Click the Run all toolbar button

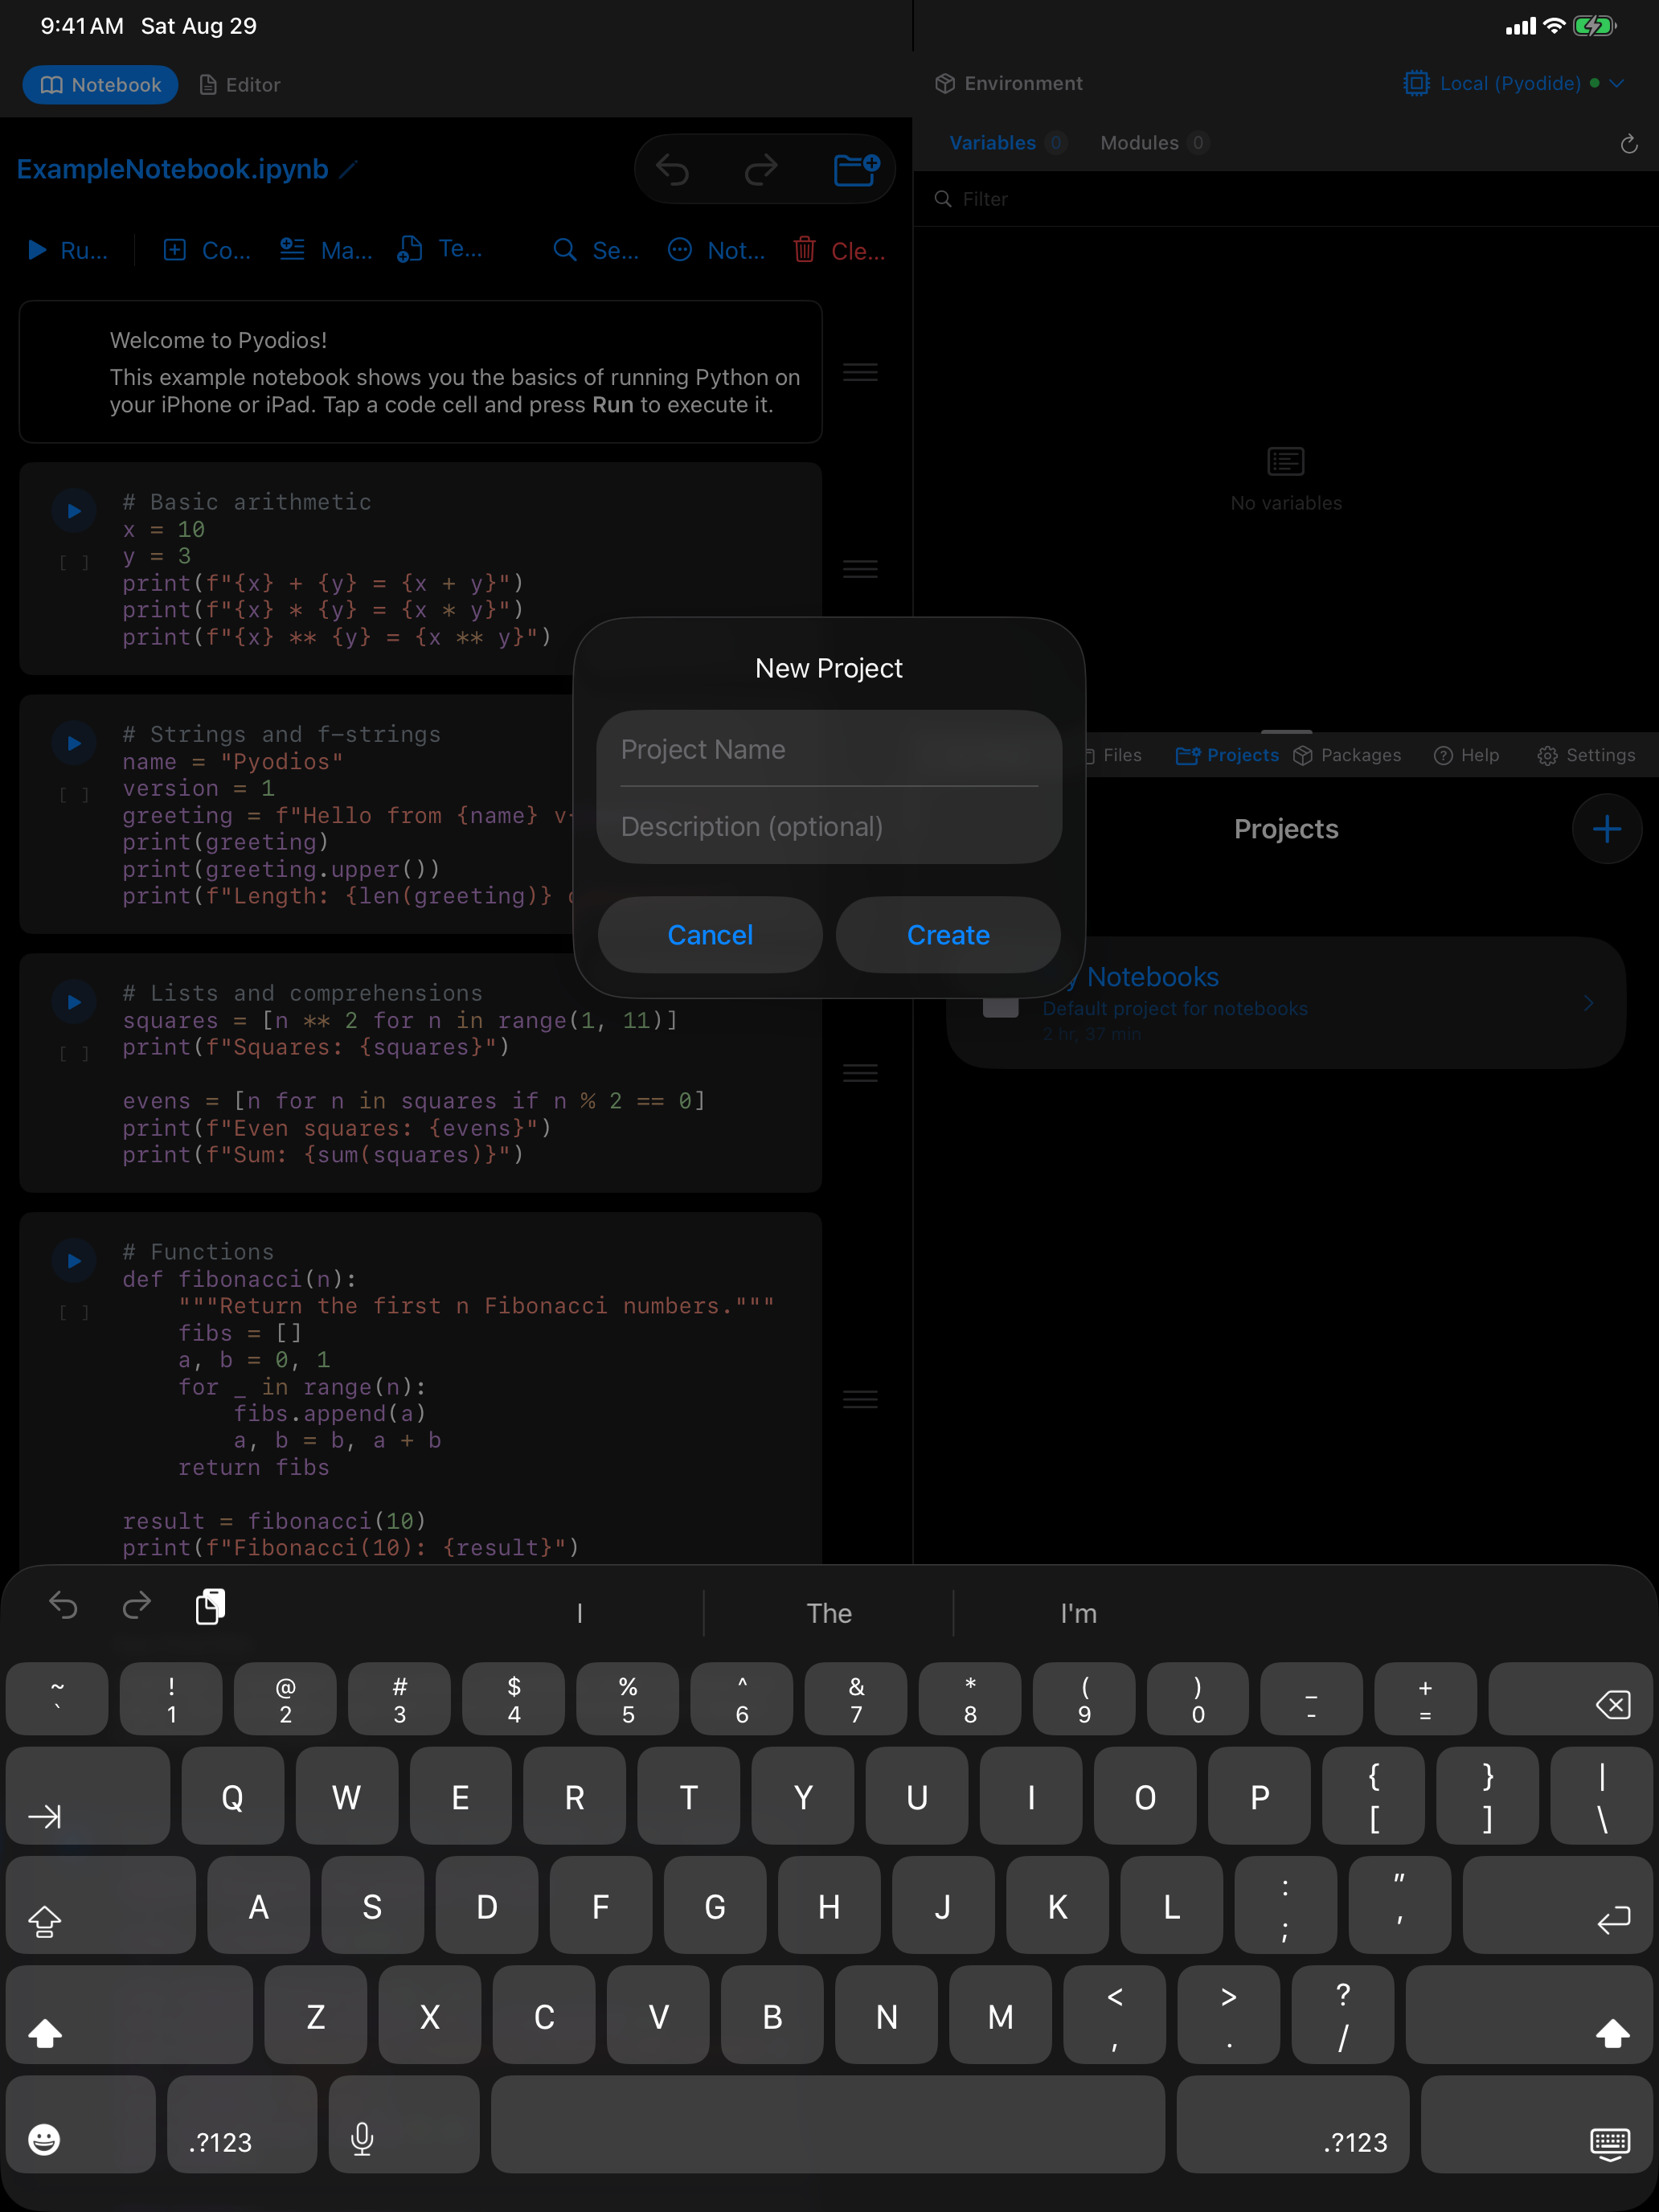coord(67,250)
